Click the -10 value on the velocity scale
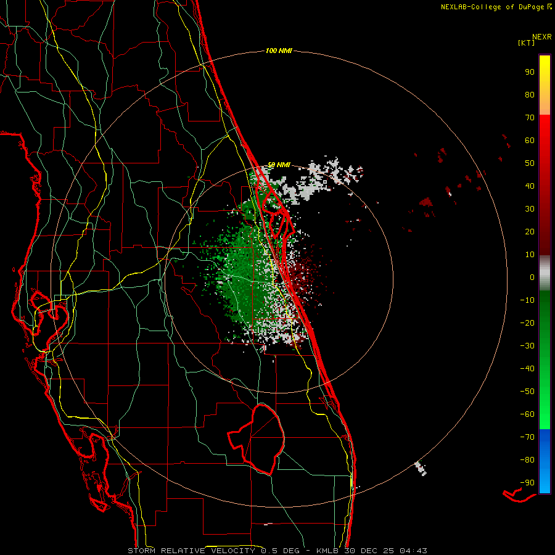The image size is (555, 555). point(527,300)
